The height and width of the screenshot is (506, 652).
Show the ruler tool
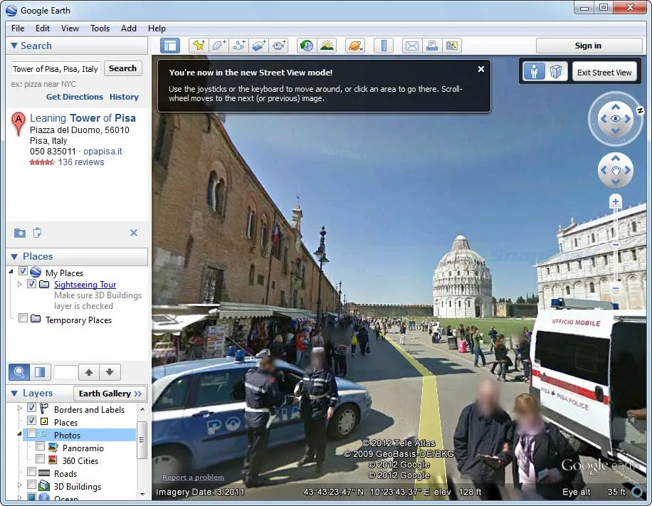pos(384,46)
